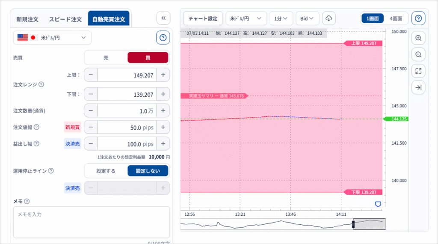Expand chart to fullscreen
Screen dimensions: 438x244
point(418,71)
